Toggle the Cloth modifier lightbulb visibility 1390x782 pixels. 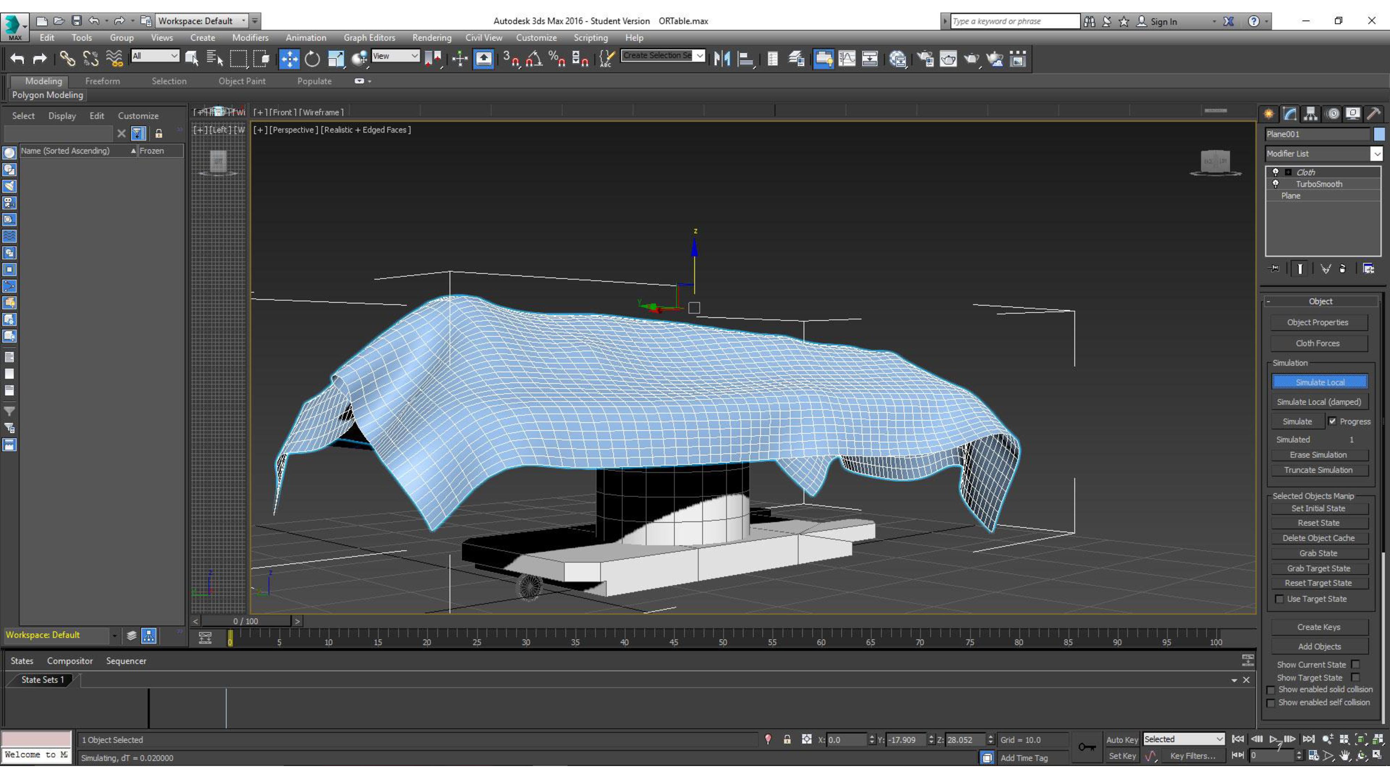pos(1276,172)
